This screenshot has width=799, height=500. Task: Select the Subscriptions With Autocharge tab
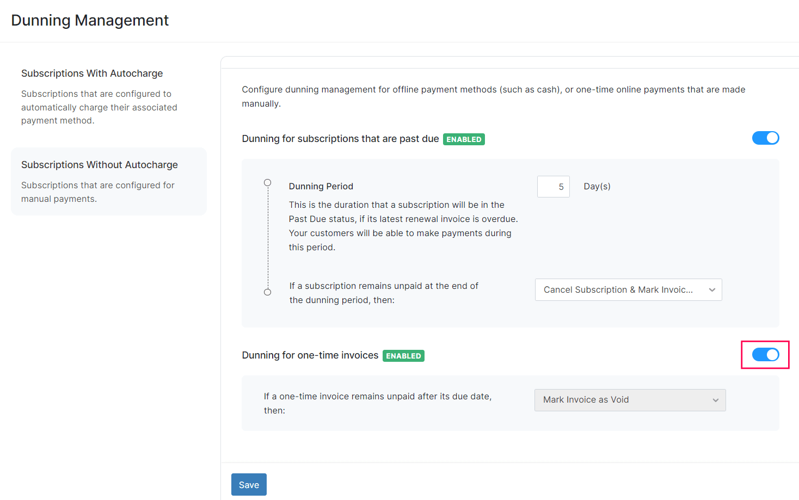(92, 73)
